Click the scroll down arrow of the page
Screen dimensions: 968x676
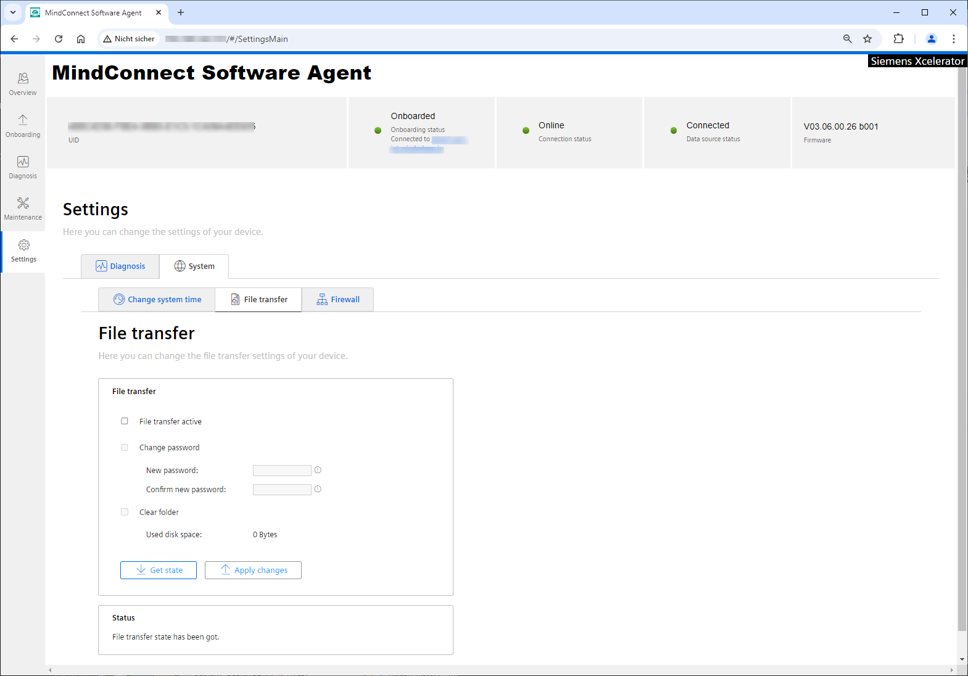pos(962,659)
